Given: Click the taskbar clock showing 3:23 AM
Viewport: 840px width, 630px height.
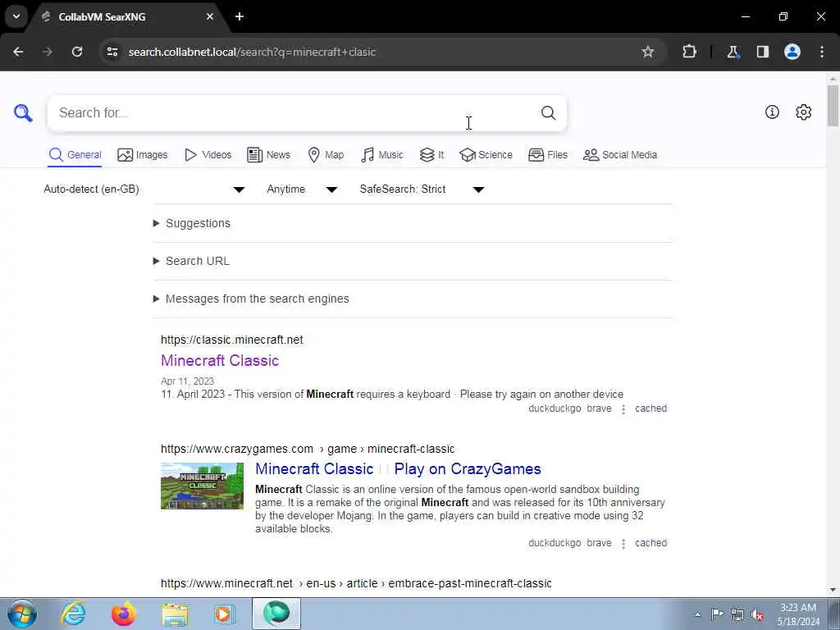Looking at the screenshot, I should (798, 614).
